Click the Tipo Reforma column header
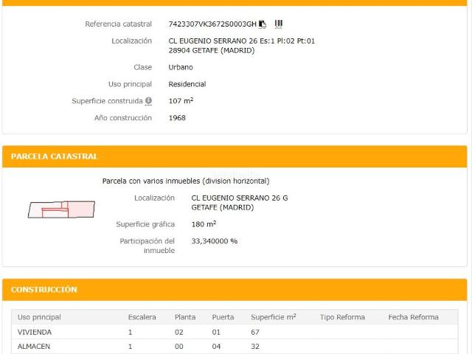Image resolution: width=472 pixels, height=354 pixels. pyautogui.click(x=342, y=317)
